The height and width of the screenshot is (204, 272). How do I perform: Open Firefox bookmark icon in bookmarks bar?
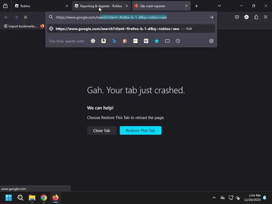coord(42,26)
